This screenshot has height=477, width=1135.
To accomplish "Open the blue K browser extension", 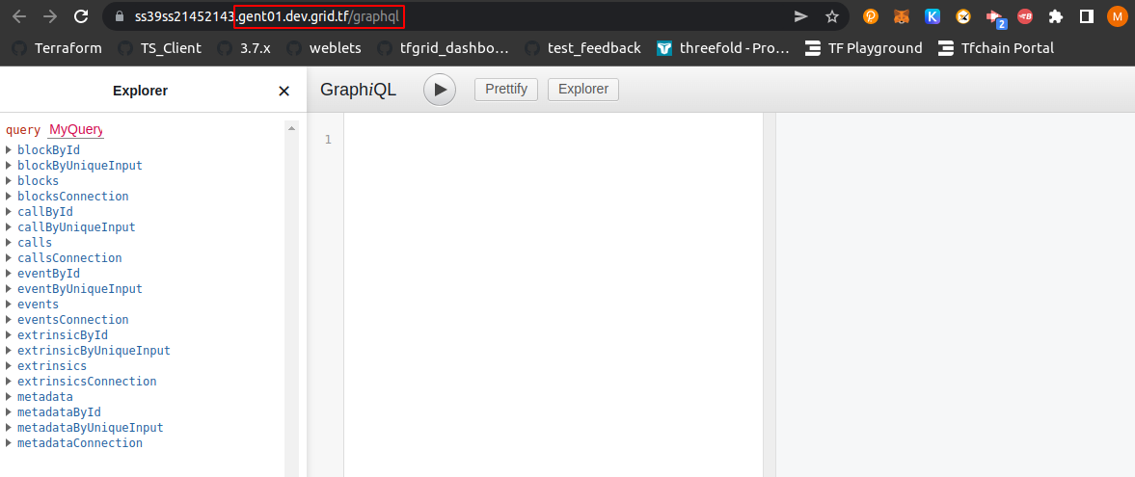I will click(932, 16).
